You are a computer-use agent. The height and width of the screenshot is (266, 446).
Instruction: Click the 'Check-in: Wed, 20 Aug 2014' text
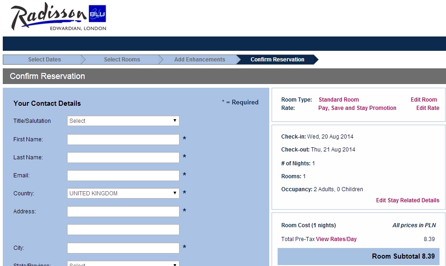click(x=317, y=137)
